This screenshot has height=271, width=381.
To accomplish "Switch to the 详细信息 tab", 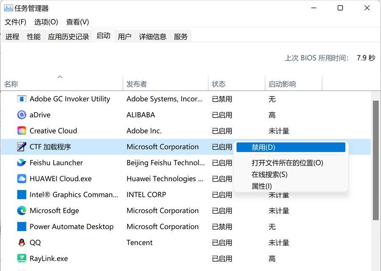I will 153,36.
